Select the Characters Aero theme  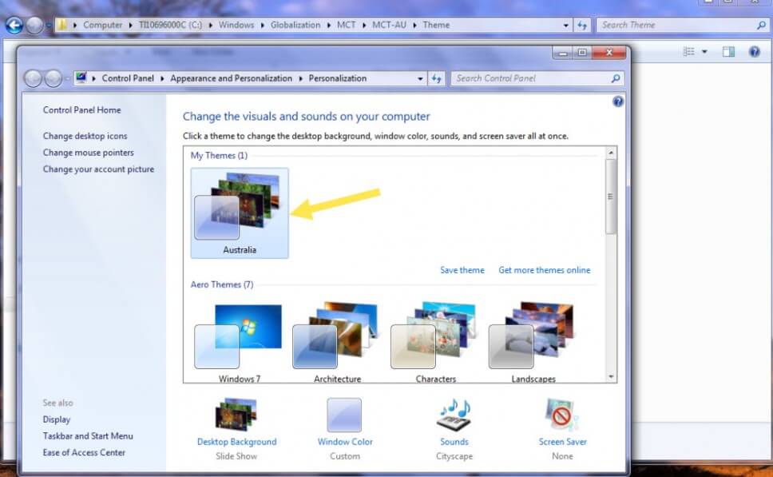click(435, 342)
